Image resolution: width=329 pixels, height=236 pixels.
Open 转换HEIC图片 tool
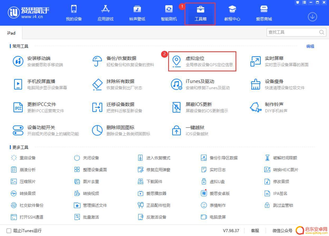click(x=281, y=170)
